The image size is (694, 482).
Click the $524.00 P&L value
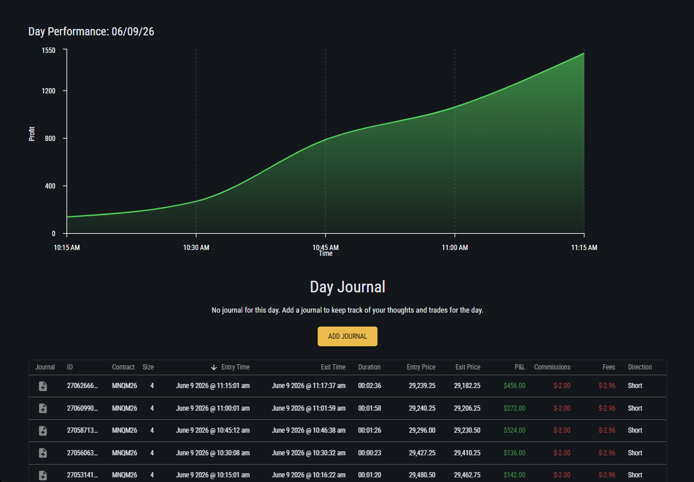(x=515, y=430)
